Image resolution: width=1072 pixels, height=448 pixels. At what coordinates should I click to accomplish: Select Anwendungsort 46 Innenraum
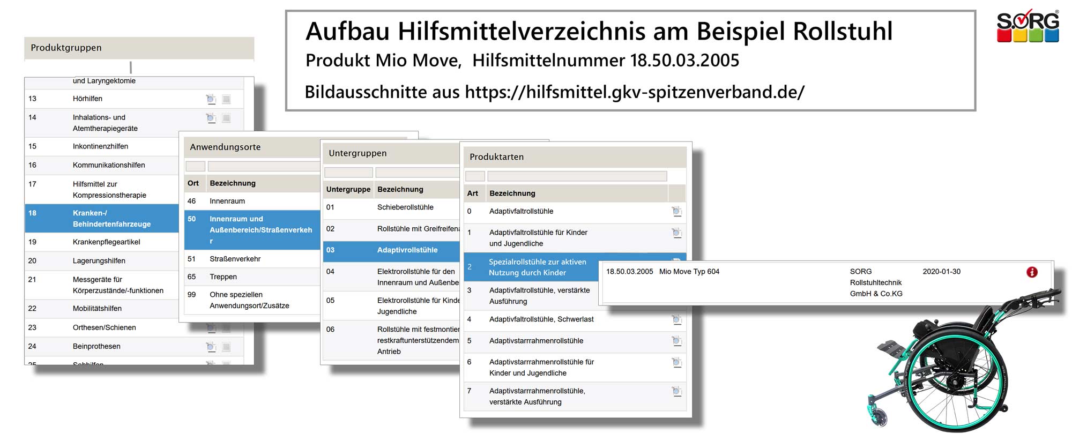(252, 201)
